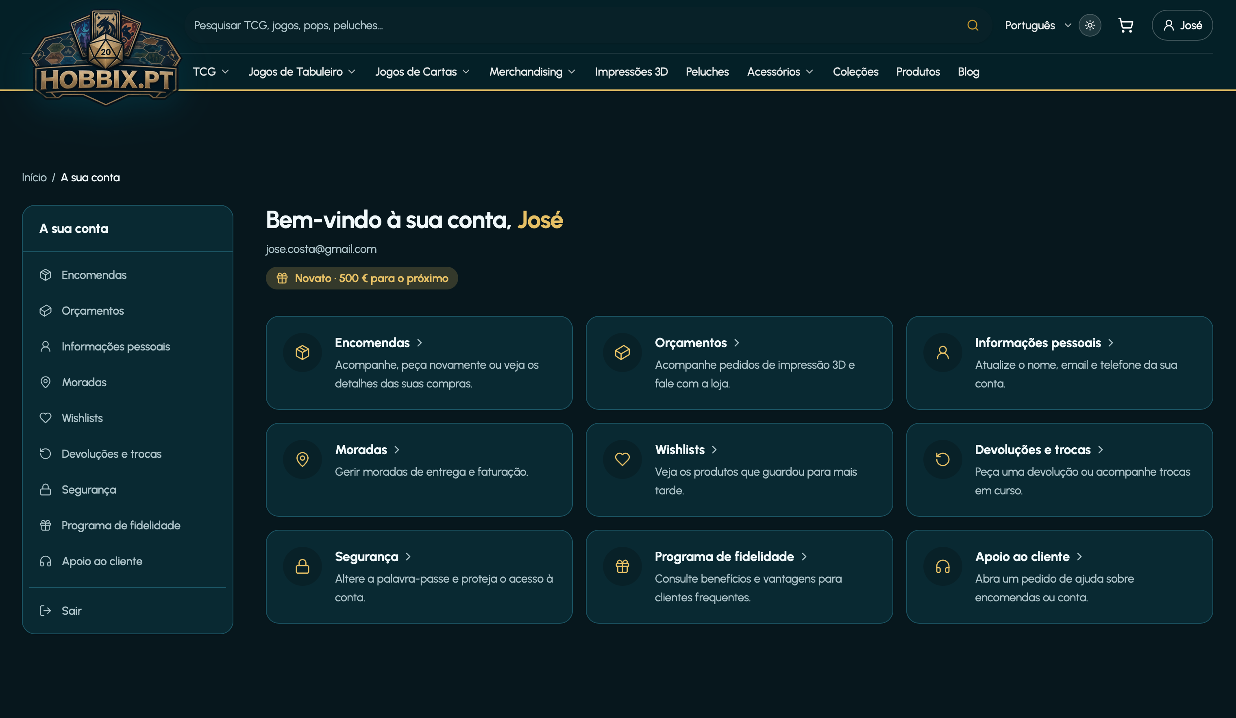
Task: Open Informações pessoais in the sidebar
Action: [x=128, y=346]
